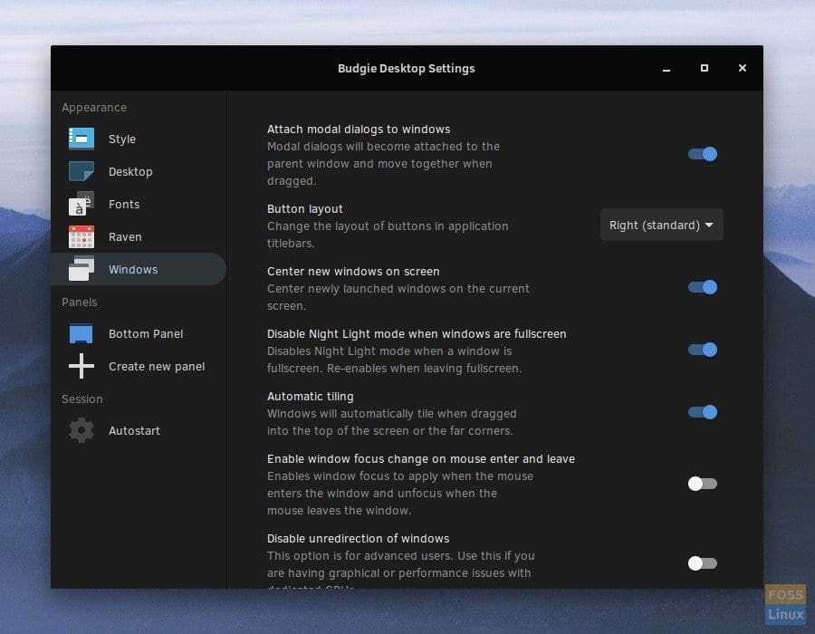The width and height of the screenshot is (815, 634).
Task: Minimize the Budgie Desktop Settings window
Action: (x=666, y=69)
